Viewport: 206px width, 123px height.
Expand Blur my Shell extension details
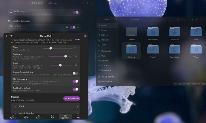coord(78,27)
